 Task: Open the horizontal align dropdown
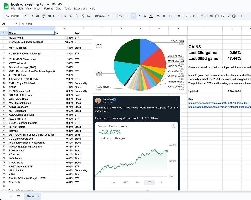pyautogui.click(x=180, y=16)
